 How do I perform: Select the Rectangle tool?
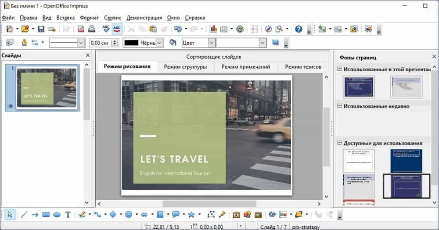point(46,214)
